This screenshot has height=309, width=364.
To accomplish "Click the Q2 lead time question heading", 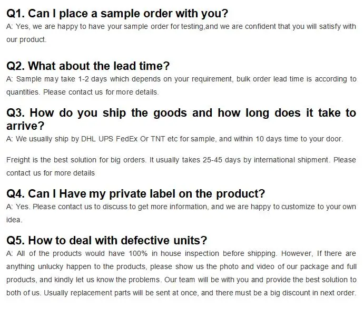I will pyautogui.click(x=88, y=66).
